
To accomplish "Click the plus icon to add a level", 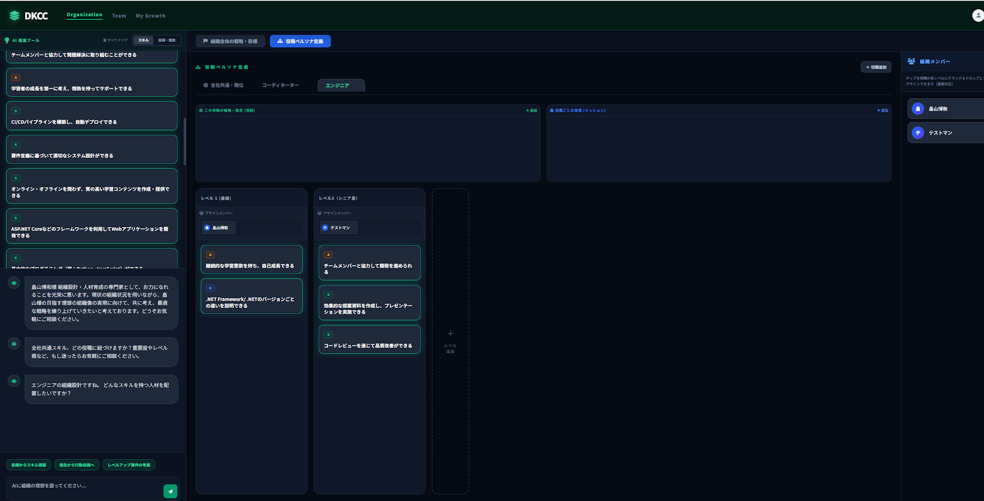I will [451, 334].
